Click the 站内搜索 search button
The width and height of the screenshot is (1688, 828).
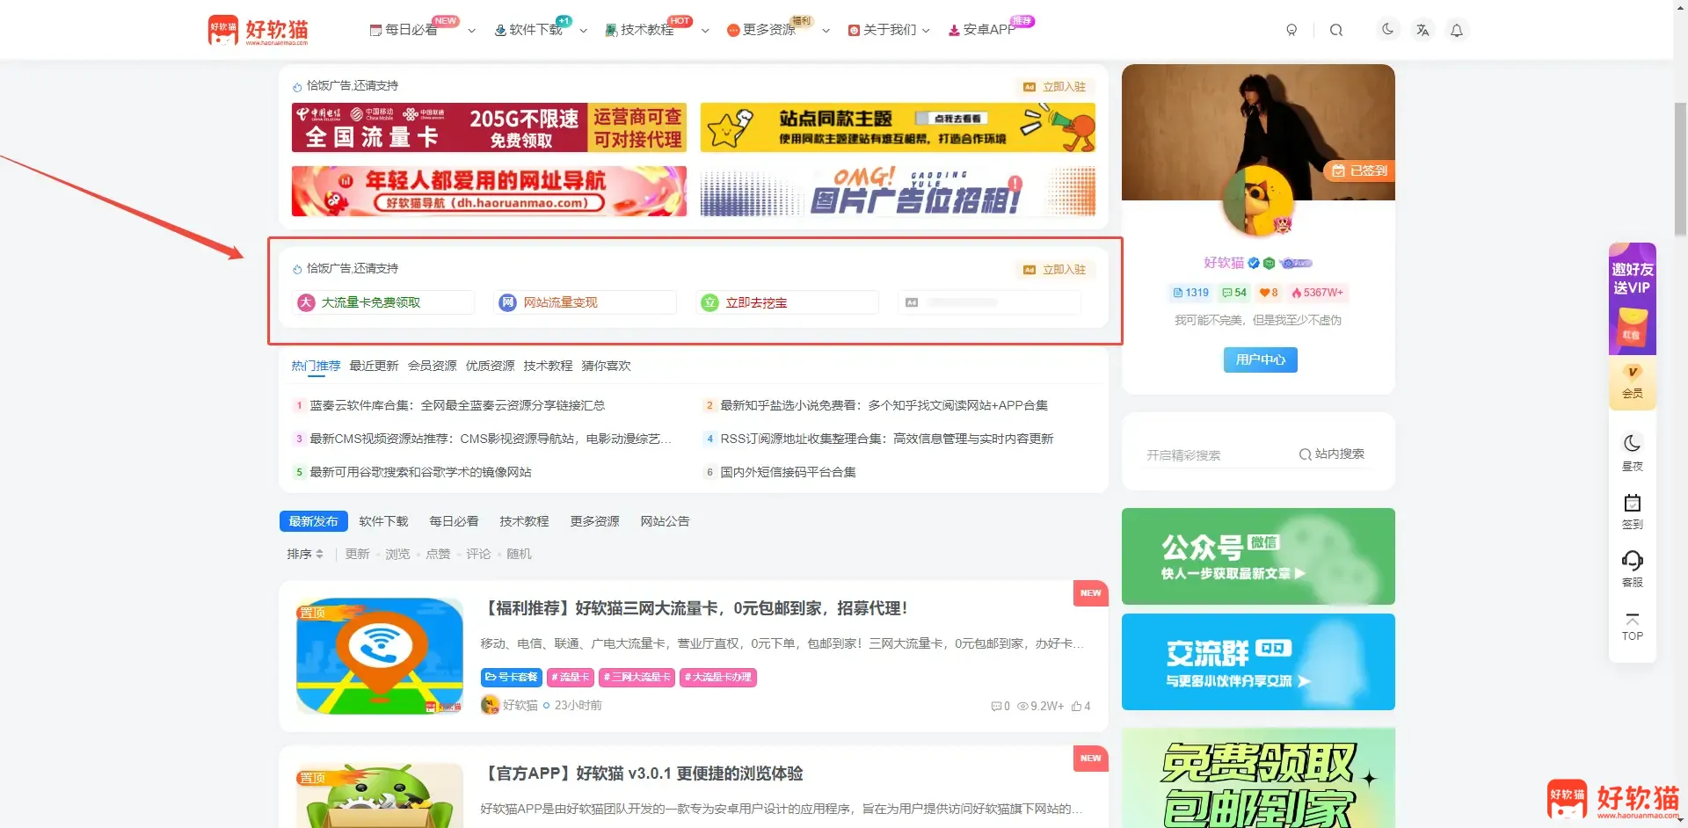(x=1332, y=454)
